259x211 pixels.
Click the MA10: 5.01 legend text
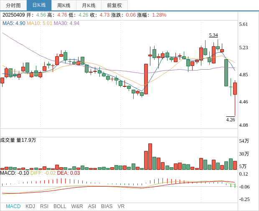pos(40,23)
